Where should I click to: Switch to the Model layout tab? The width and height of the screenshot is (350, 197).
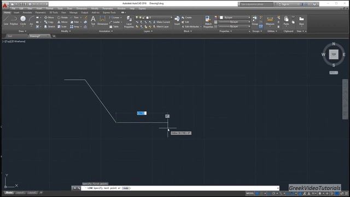point(9,193)
